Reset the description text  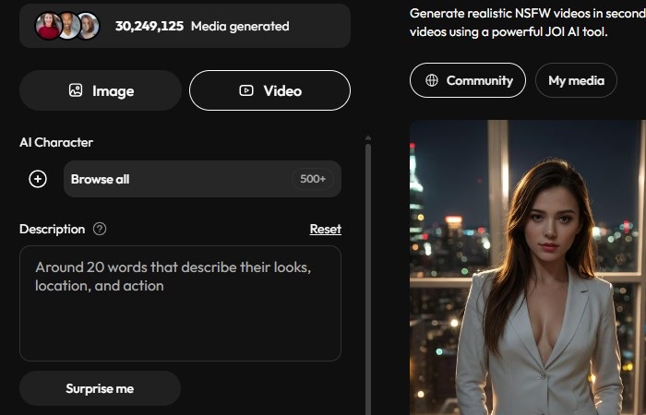[x=326, y=229]
